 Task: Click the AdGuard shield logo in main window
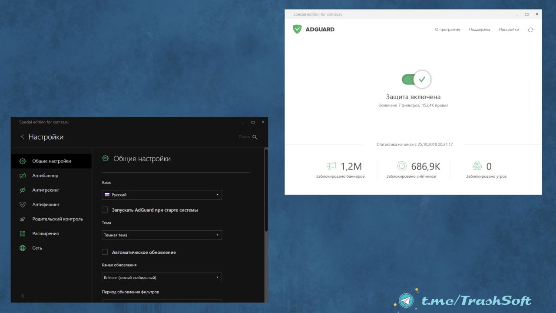[297, 29]
